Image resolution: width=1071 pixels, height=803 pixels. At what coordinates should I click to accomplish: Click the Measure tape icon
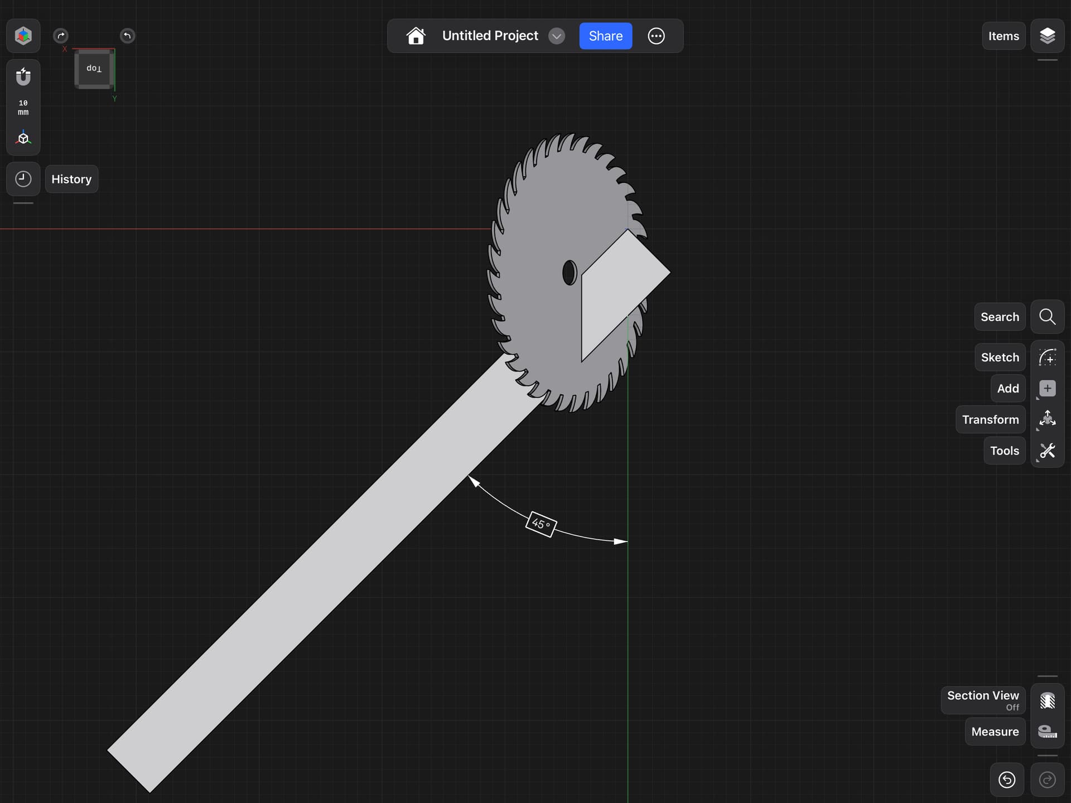tap(1047, 732)
